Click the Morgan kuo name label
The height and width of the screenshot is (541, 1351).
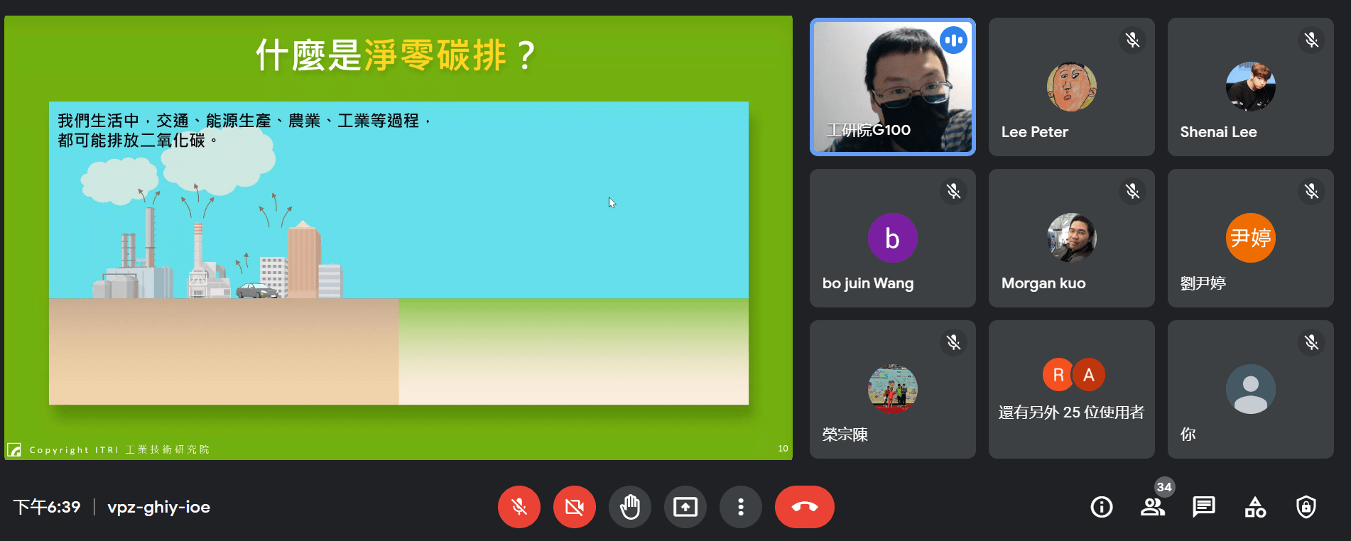tap(1043, 283)
